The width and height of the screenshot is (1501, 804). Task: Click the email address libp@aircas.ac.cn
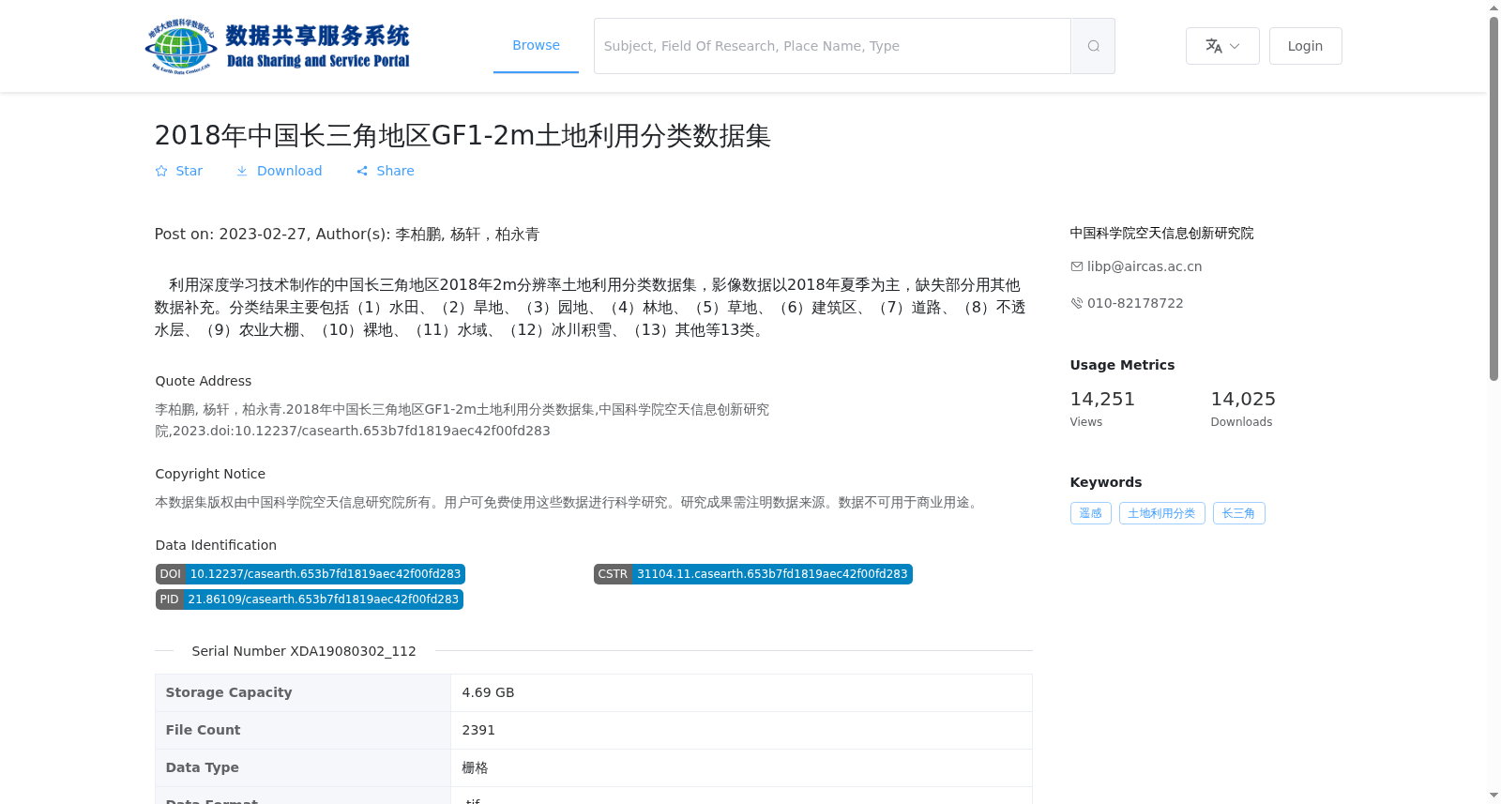pos(1144,266)
